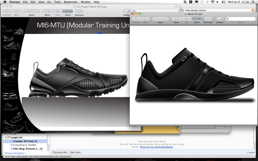Click Time Machine icon in menu bar

click(x=202, y=2)
